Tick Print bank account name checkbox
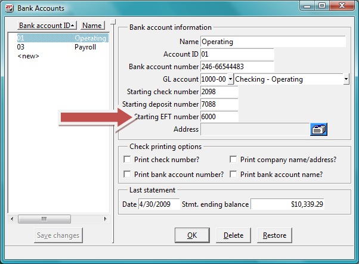 point(233,174)
